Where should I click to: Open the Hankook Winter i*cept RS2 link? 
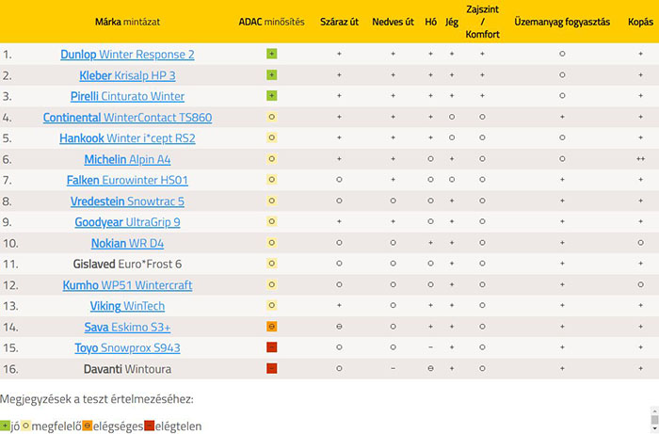[x=127, y=138]
